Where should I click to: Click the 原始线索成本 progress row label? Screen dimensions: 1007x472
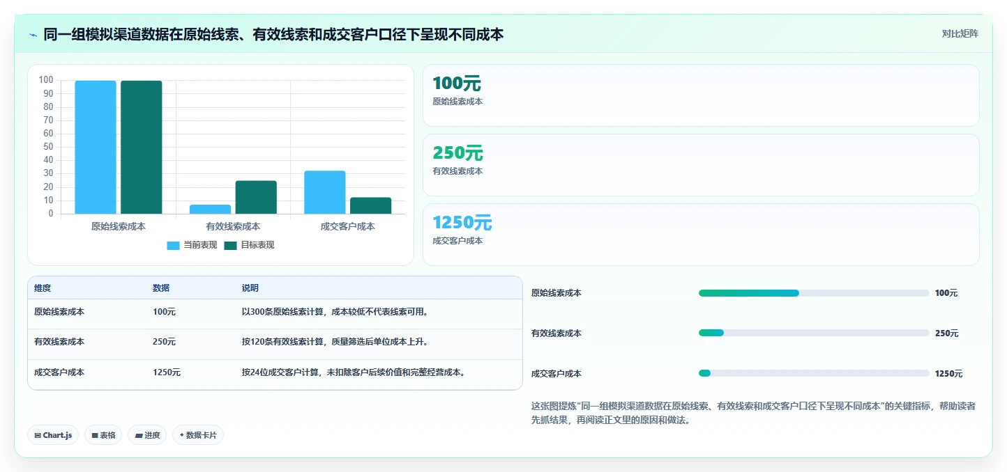click(556, 293)
